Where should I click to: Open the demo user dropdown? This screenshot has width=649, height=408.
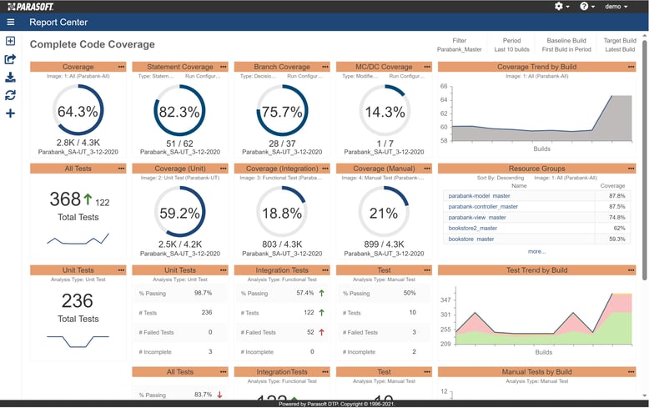tap(616, 6)
